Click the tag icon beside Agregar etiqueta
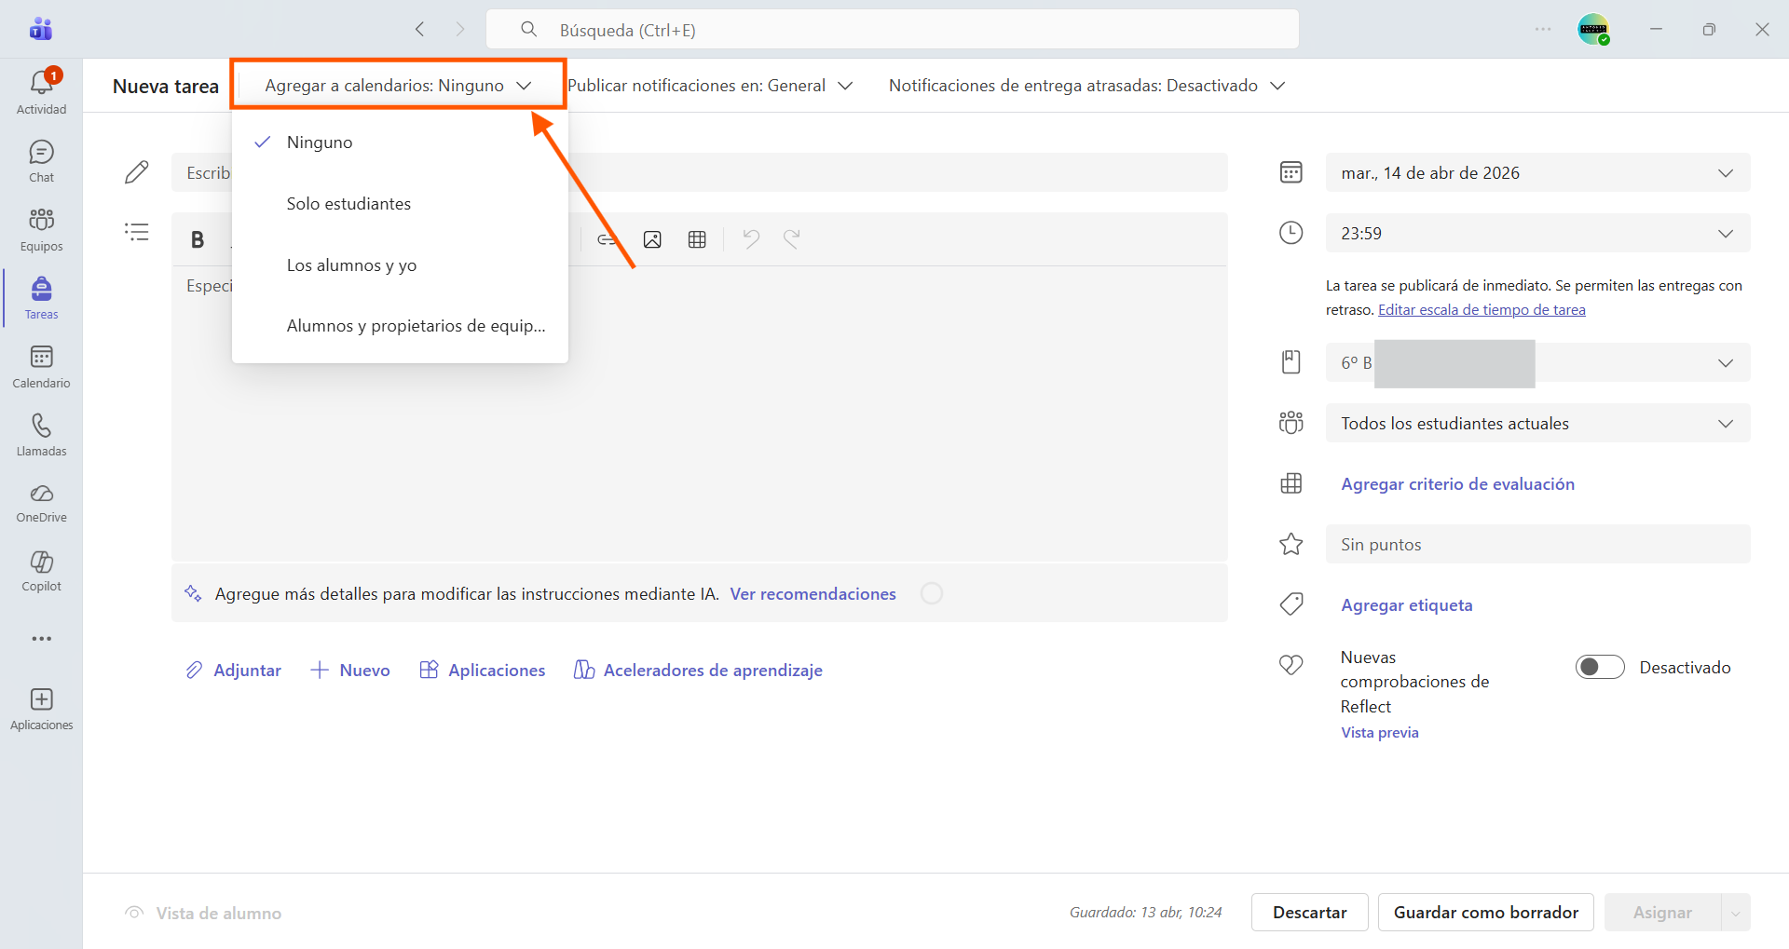The image size is (1789, 949). 1291,604
